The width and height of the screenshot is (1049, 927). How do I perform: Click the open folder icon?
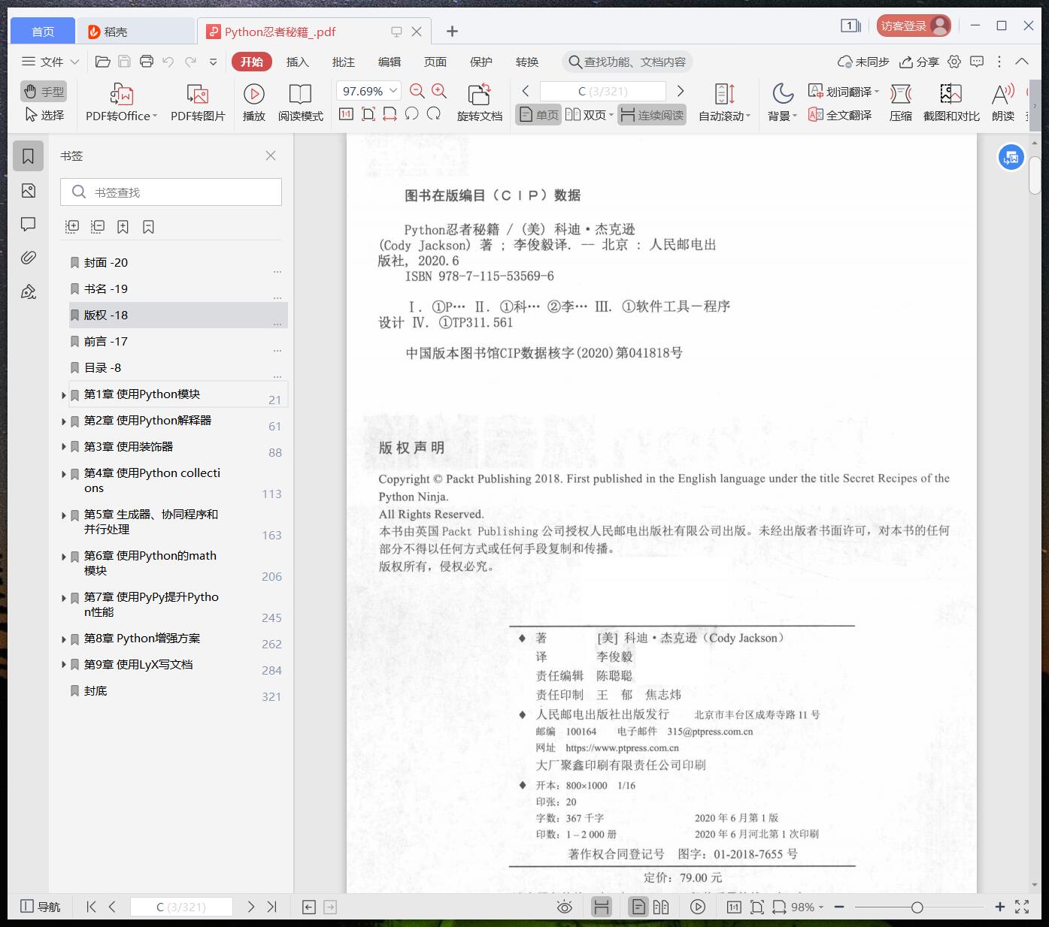tap(103, 62)
